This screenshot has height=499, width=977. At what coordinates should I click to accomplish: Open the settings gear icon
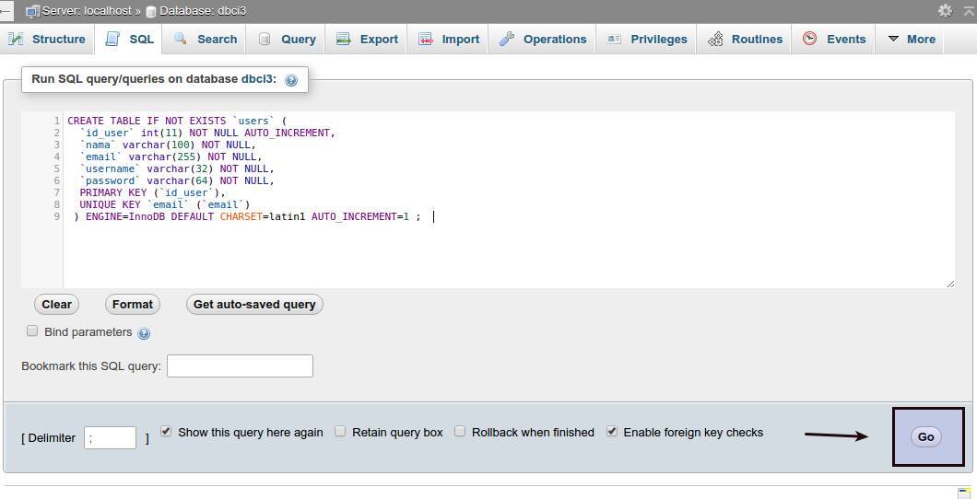coord(945,10)
